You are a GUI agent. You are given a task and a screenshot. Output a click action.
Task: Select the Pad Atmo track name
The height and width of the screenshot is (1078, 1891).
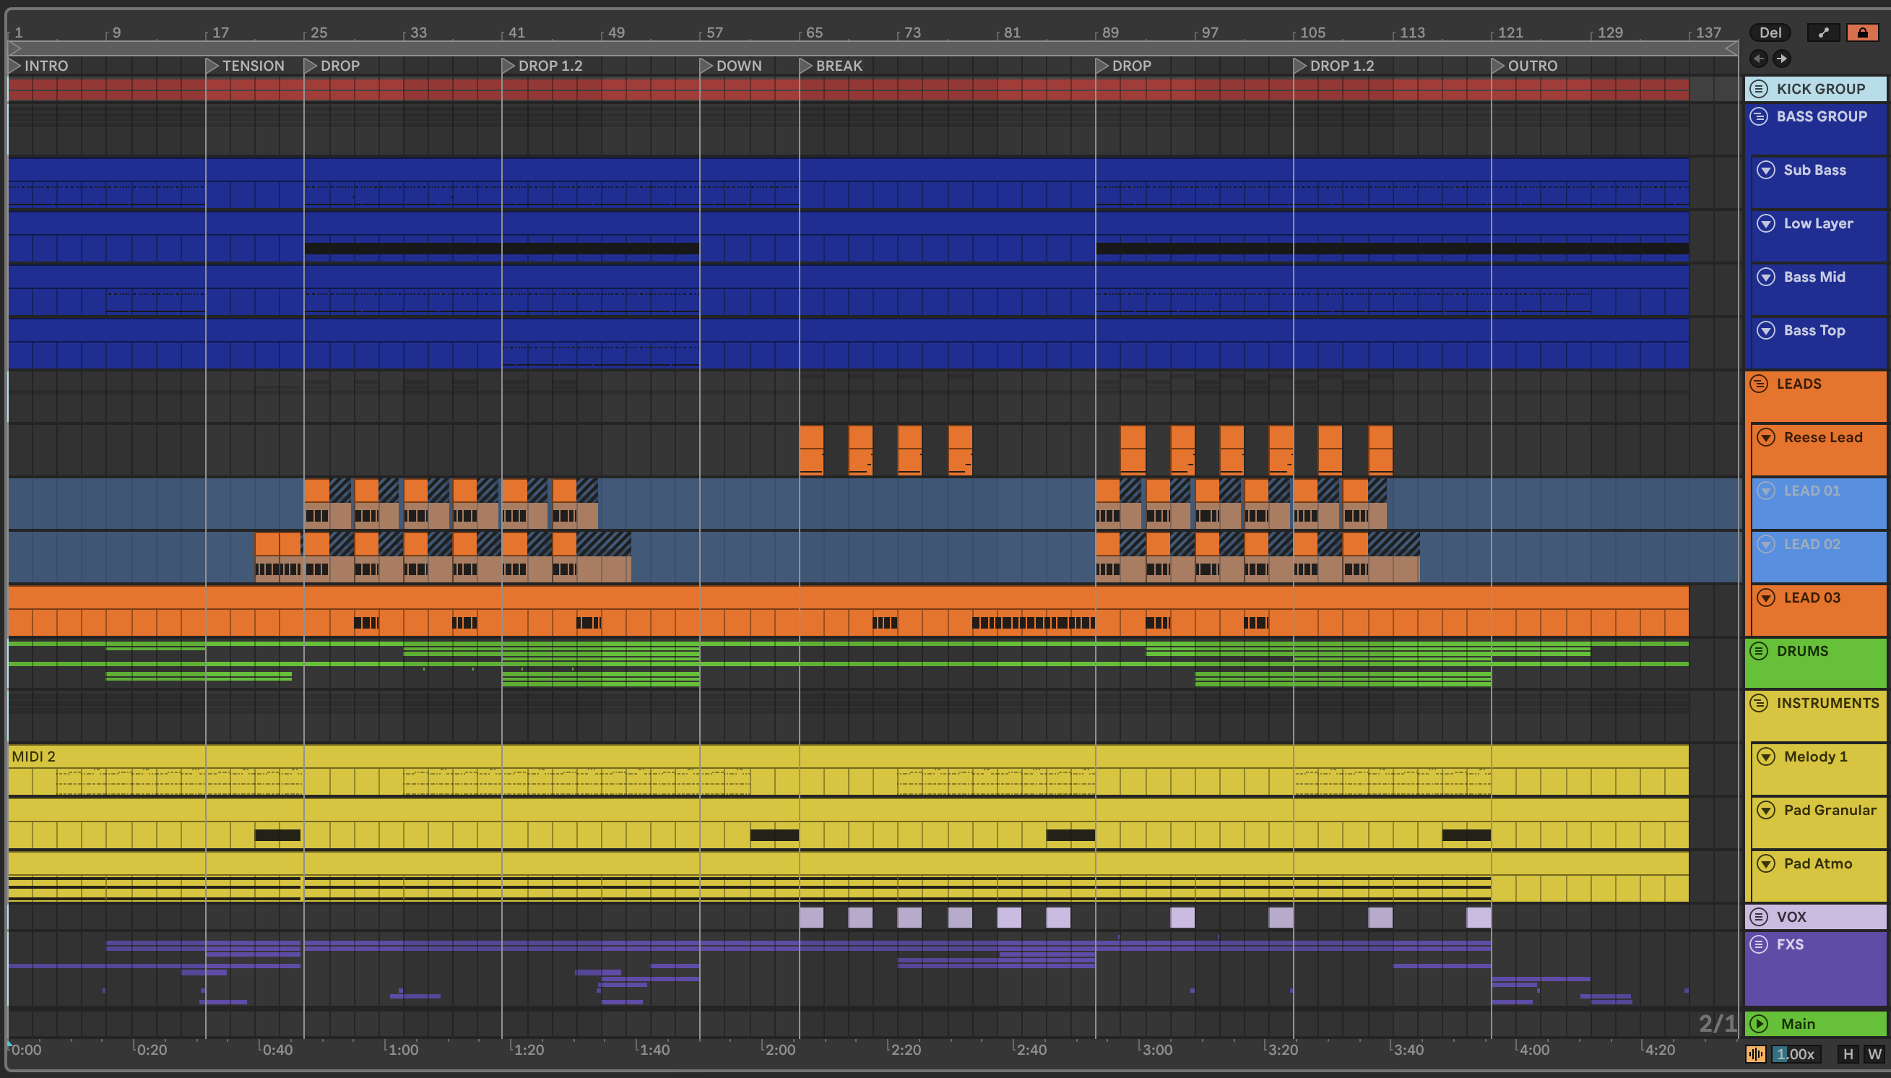tap(1818, 863)
